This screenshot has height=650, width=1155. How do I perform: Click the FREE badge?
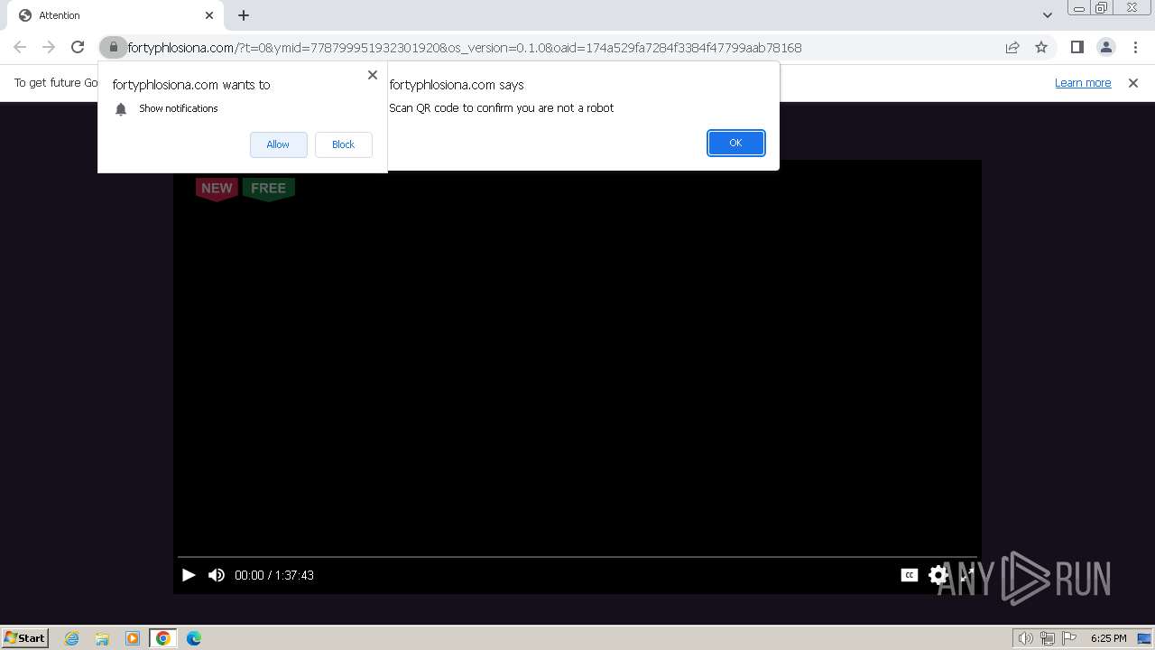(268, 189)
